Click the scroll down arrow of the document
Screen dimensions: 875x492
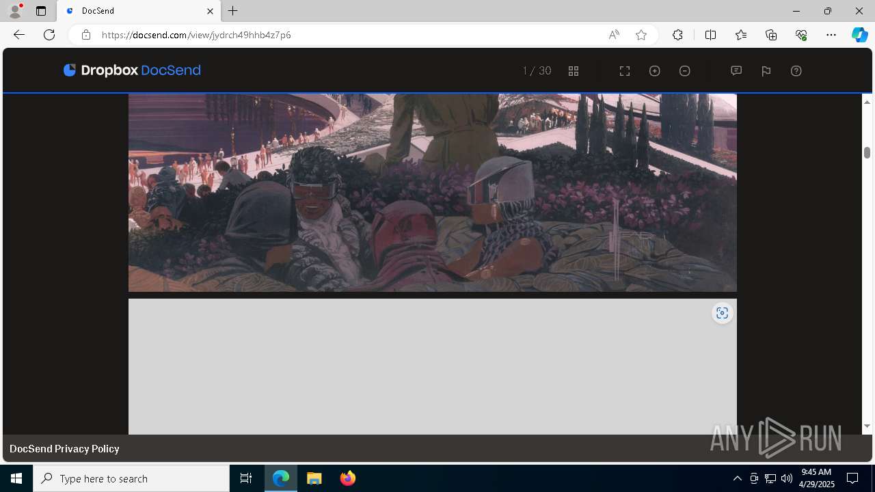867,426
